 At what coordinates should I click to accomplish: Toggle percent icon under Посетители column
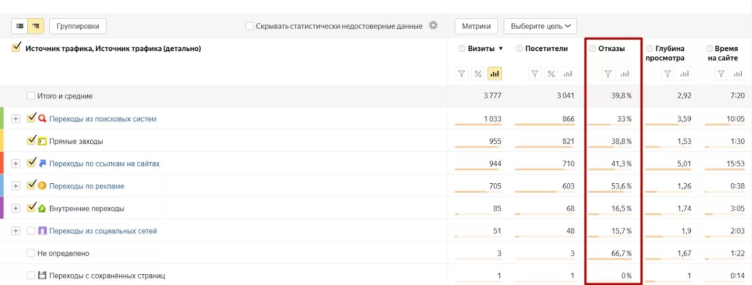[551, 74]
